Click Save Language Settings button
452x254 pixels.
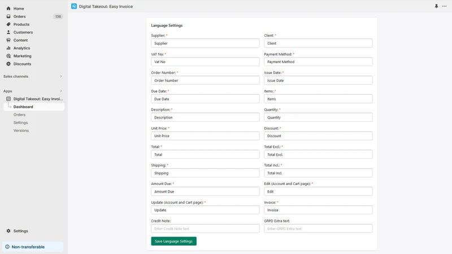(x=173, y=242)
